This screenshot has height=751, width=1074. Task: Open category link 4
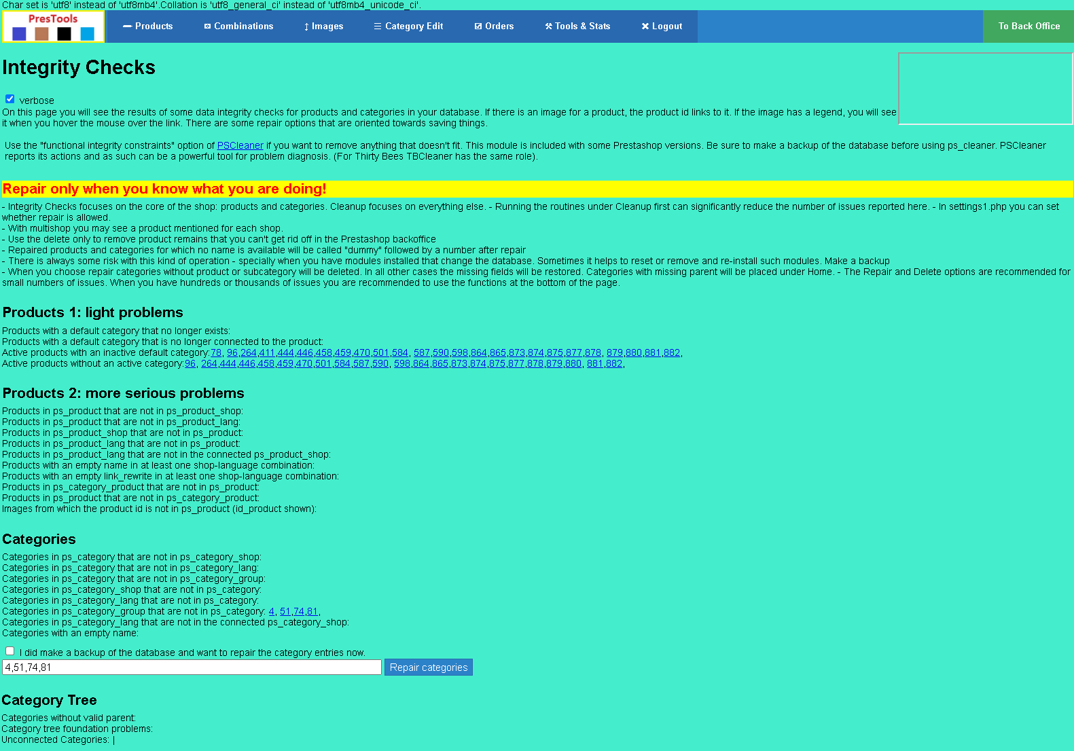coord(272,611)
